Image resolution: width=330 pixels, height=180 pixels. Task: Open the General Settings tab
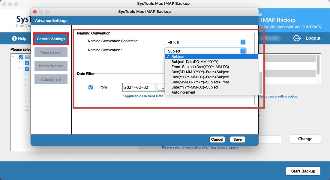click(51, 39)
